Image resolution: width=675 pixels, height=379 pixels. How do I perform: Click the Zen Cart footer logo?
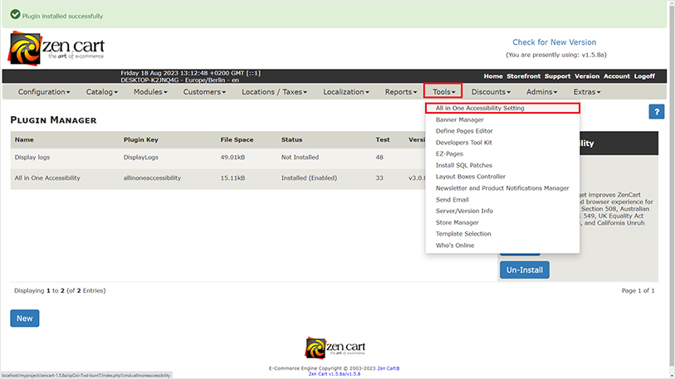pos(335,348)
